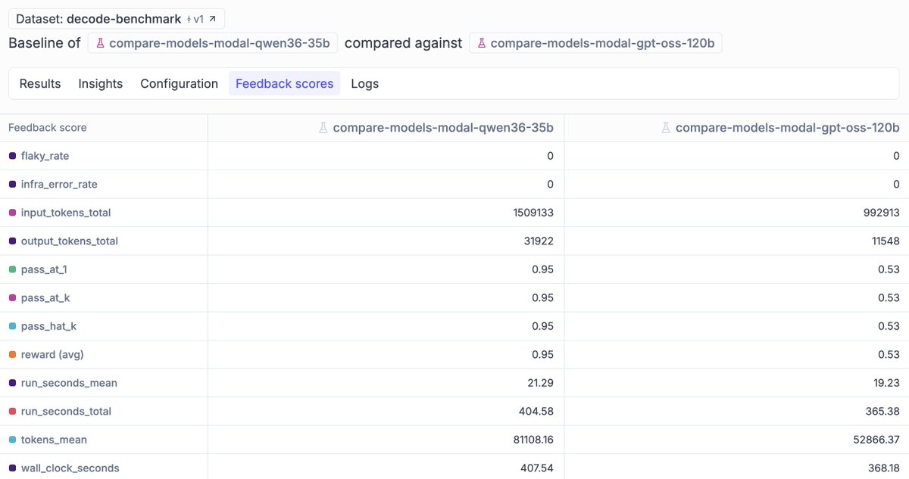This screenshot has width=909, height=479.
Task: Click the wall_clock_seconds row label
Action: click(x=70, y=468)
